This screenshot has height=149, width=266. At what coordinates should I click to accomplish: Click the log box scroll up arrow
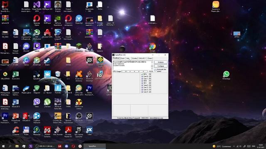click(152, 62)
